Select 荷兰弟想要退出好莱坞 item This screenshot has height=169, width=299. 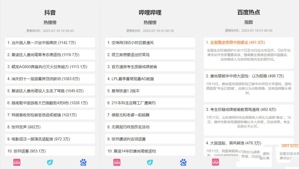(x=150, y=54)
